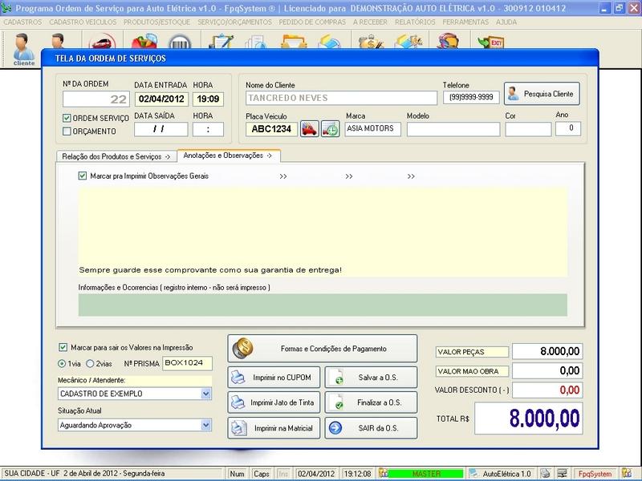
Task: Click the Nome do Cliente text field
Action: (x=338, y=98)
